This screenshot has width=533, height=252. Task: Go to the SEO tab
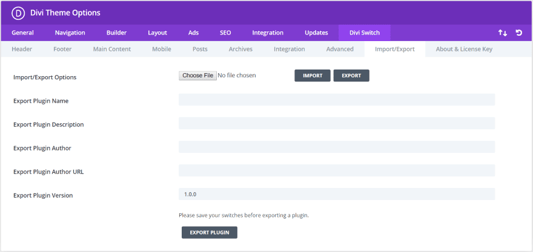click(x=225, y=33)
